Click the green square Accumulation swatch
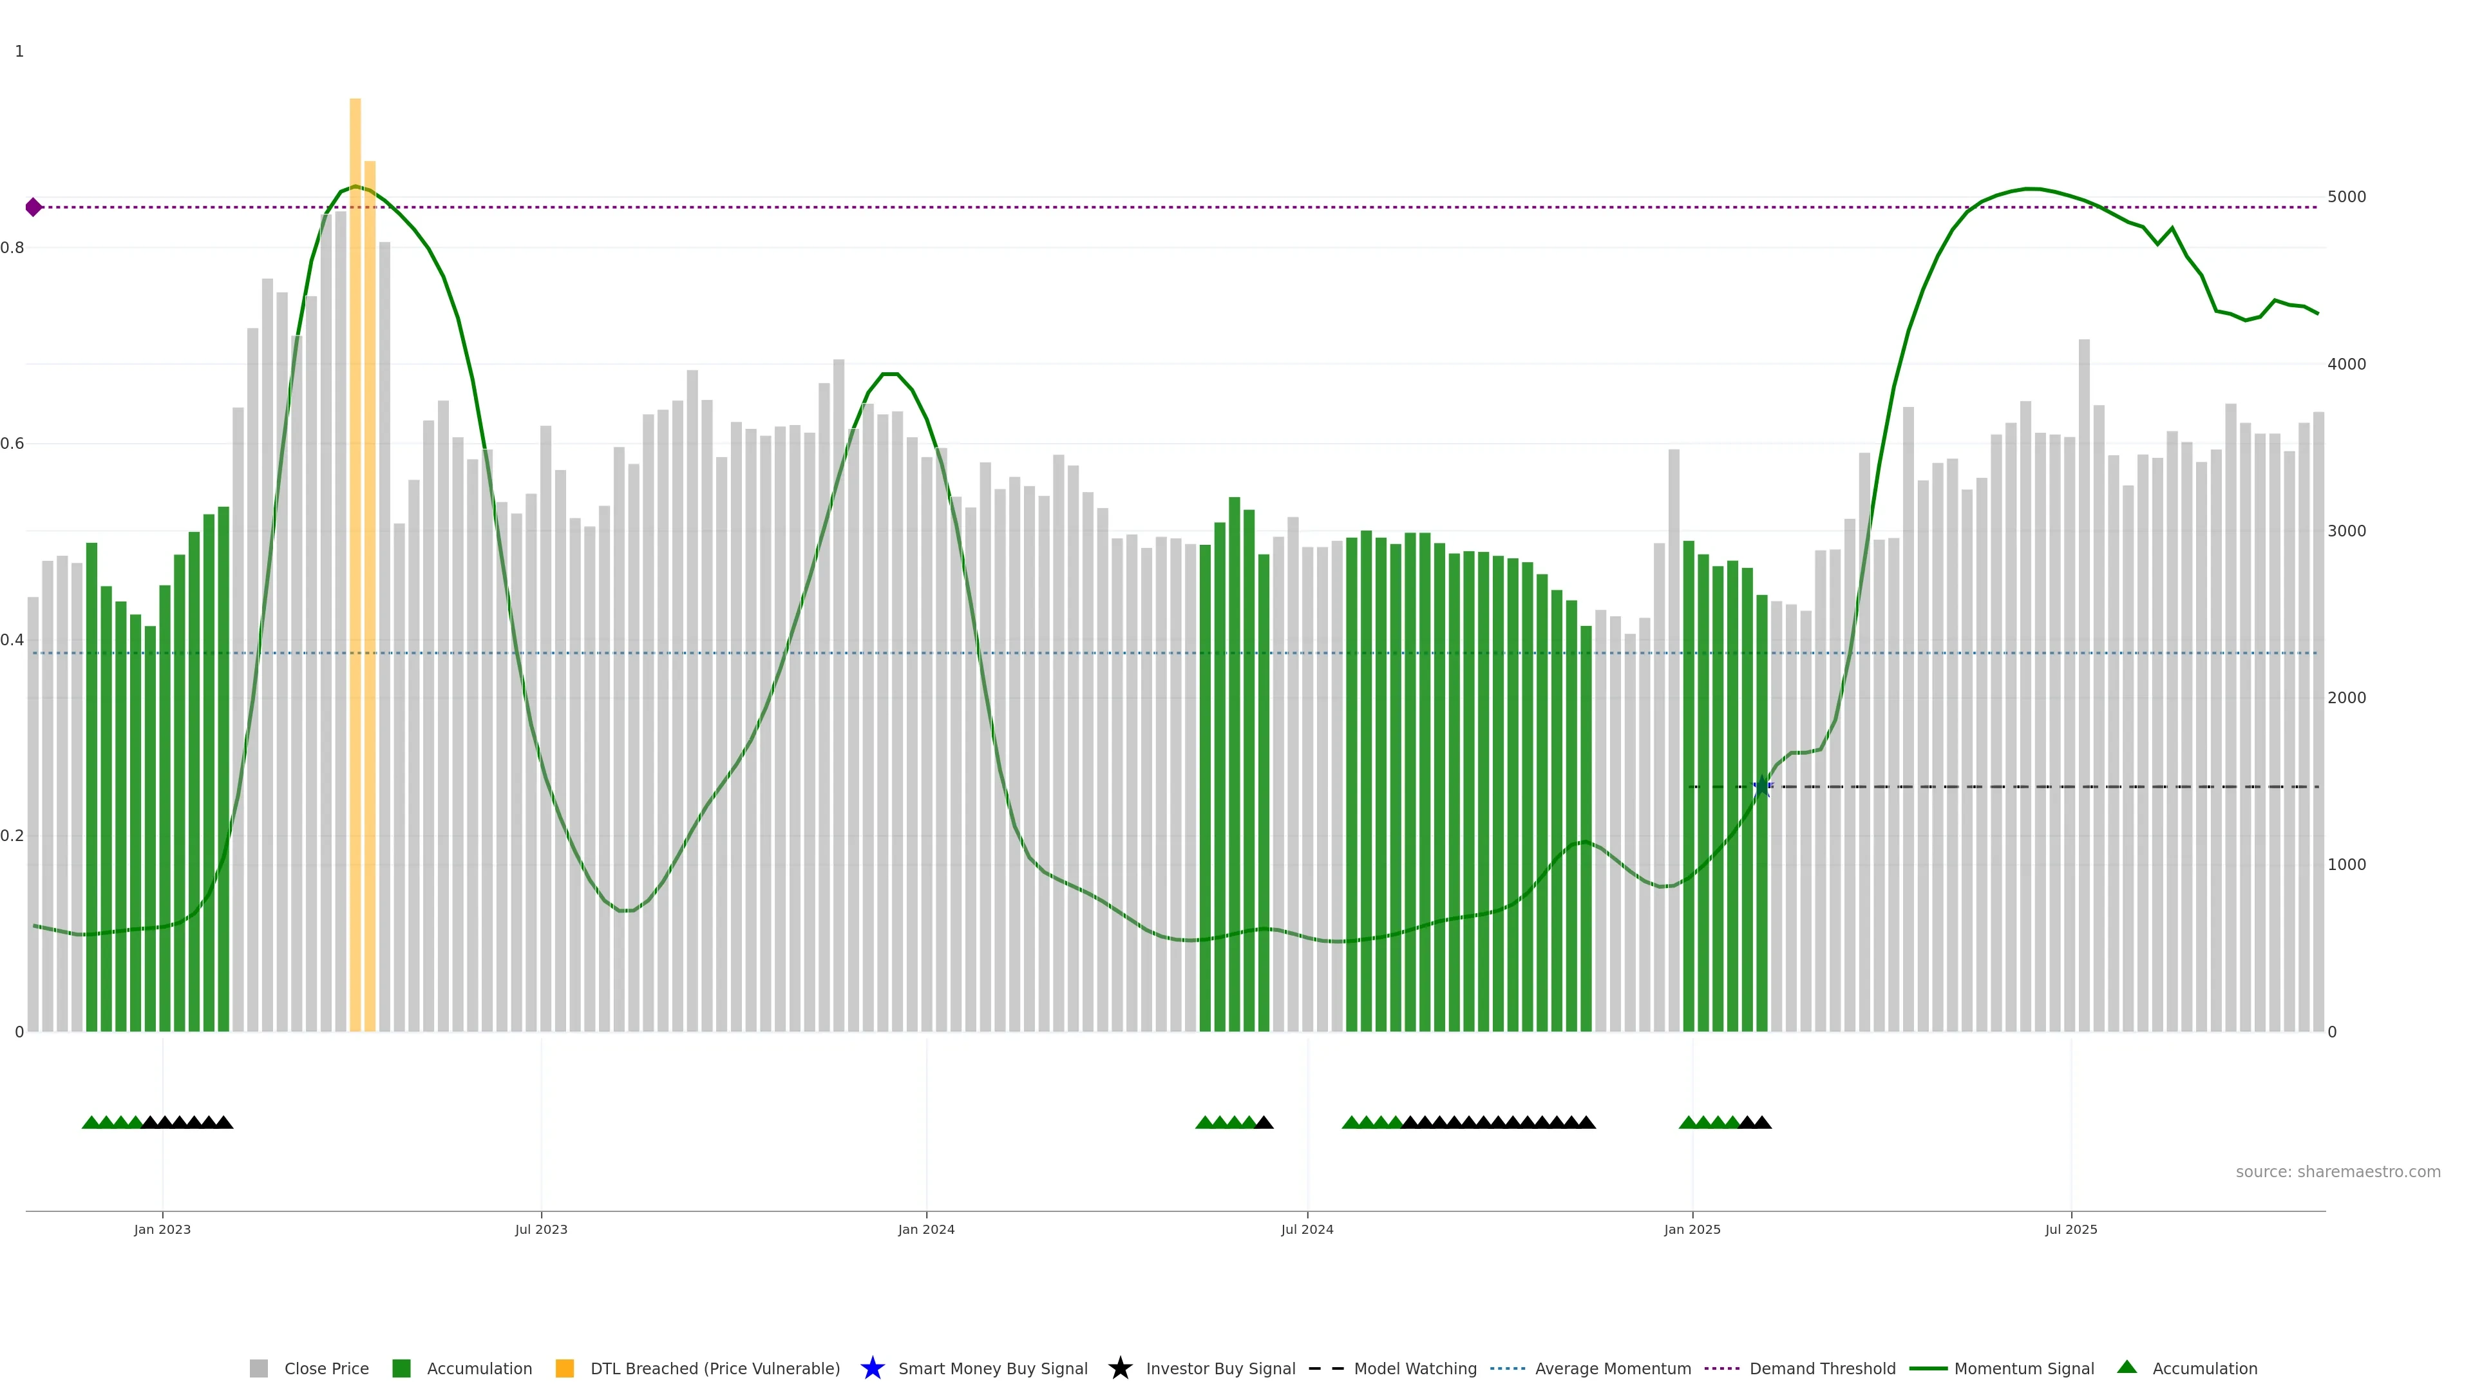 tap(401, 1368)
